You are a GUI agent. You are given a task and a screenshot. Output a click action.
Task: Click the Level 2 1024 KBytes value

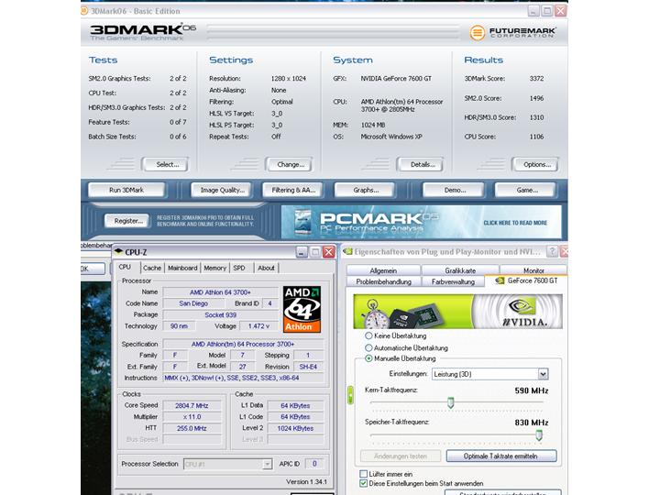pos(295,428)
